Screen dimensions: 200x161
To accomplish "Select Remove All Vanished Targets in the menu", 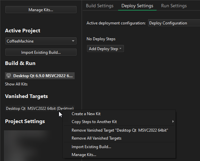I will tap(97, 138).
